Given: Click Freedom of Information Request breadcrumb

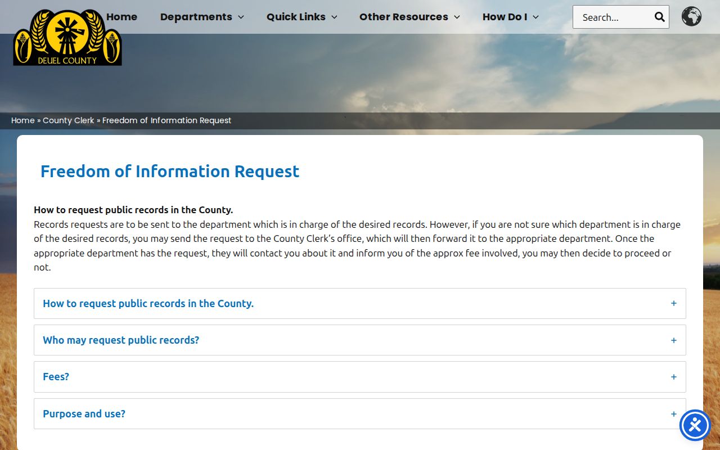Looking at the screenshot, I should 167,120.
